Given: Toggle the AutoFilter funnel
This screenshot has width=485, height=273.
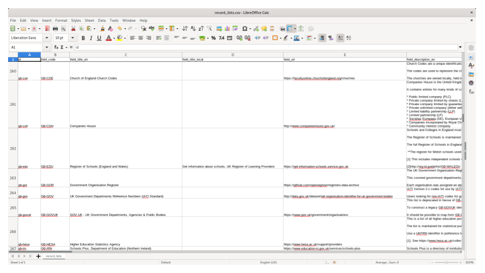Looking at the screenshot, I should tap(209, 28).
